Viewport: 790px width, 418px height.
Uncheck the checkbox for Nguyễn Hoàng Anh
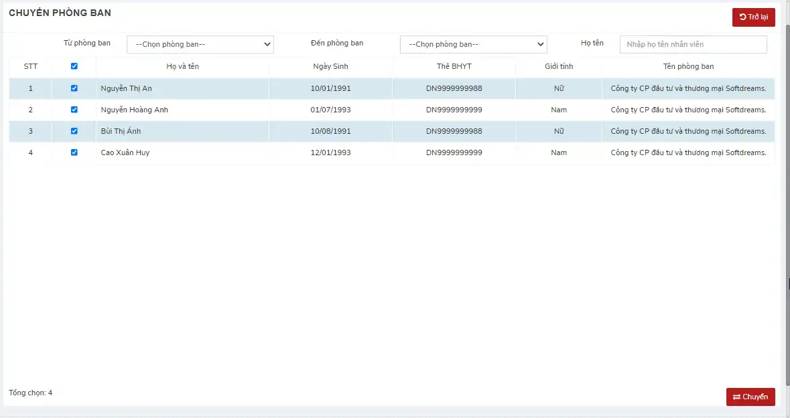pyautogui.click(x=74, y=110)
